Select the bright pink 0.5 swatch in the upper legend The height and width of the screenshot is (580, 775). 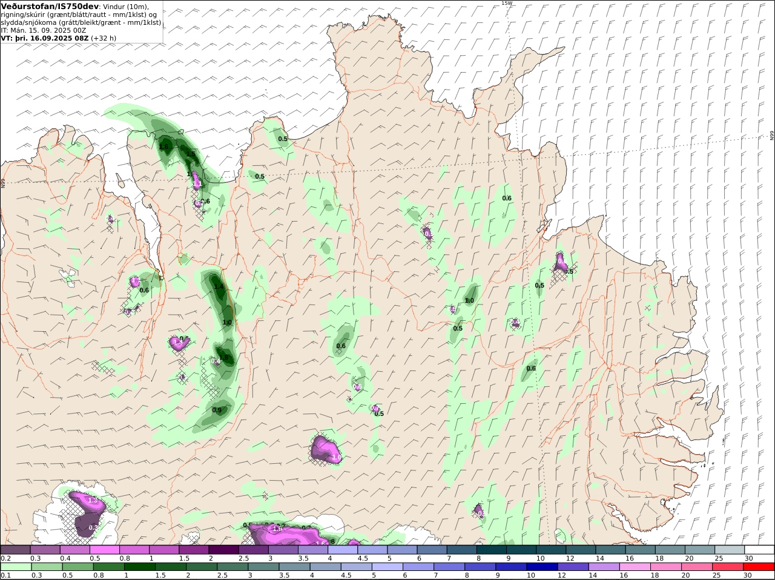[105, 550]
